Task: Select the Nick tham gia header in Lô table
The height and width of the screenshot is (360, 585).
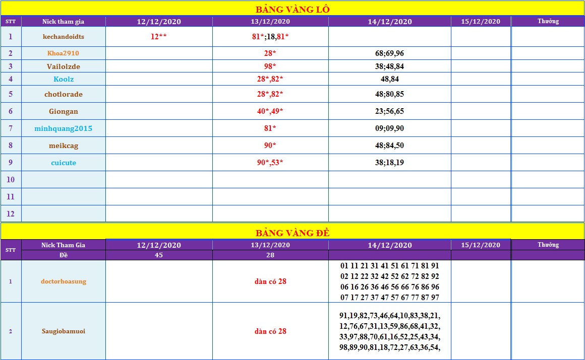Action: tap(64, 22)
